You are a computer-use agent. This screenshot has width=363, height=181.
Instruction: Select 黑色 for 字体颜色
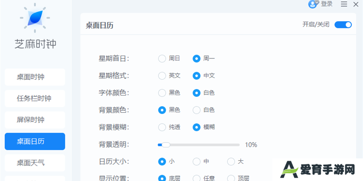point(162,93)
